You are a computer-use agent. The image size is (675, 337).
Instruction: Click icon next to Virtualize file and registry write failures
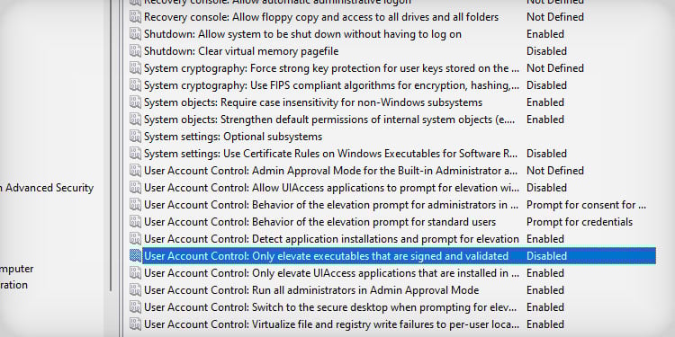point(136,324)
